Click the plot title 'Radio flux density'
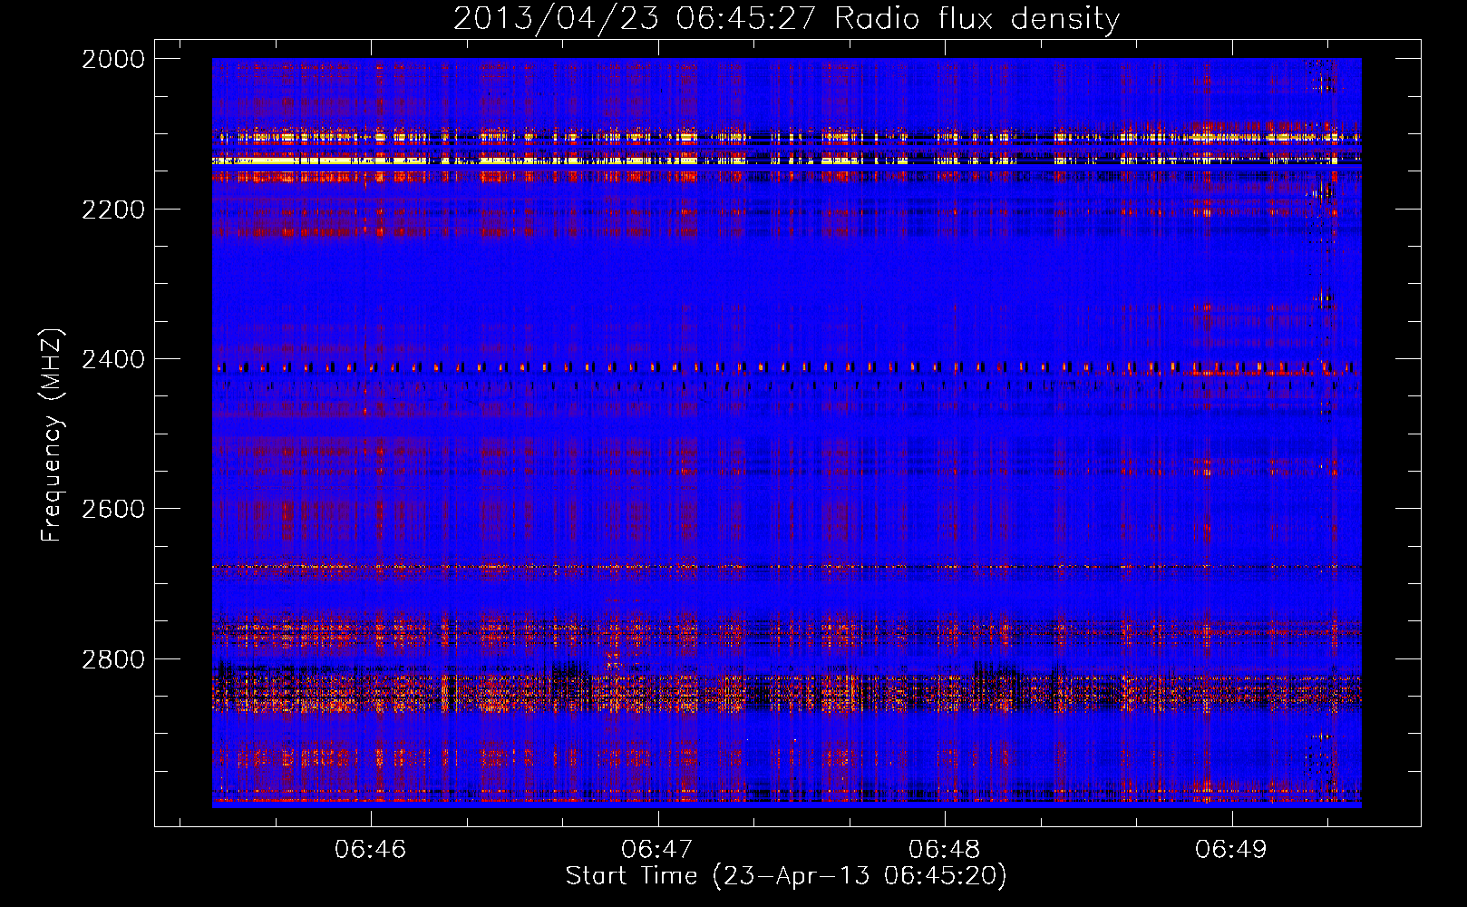The image size is (1467, 907). pyautogui.click(x=976, y=18)
